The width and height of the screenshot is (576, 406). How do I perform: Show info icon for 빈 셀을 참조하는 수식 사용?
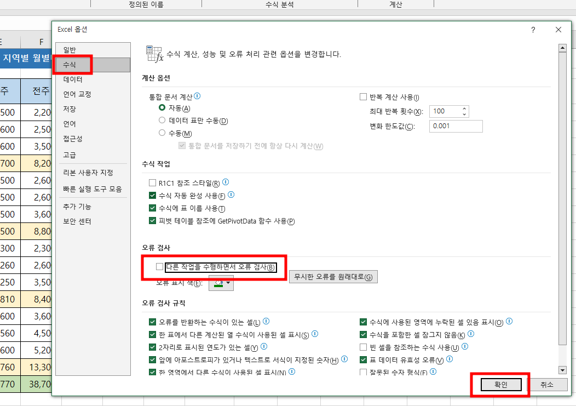[x=465, y=346]
